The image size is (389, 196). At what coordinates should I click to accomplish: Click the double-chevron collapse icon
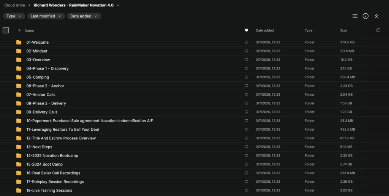point(376,16)
